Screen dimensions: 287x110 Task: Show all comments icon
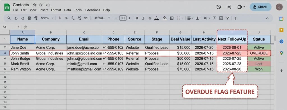(229, 7)
